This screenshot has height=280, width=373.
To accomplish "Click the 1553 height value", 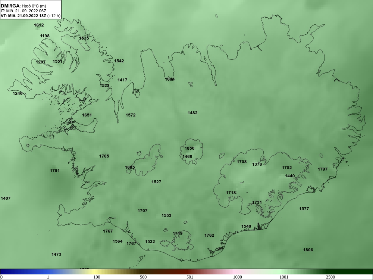I will [x=166, y=215].
